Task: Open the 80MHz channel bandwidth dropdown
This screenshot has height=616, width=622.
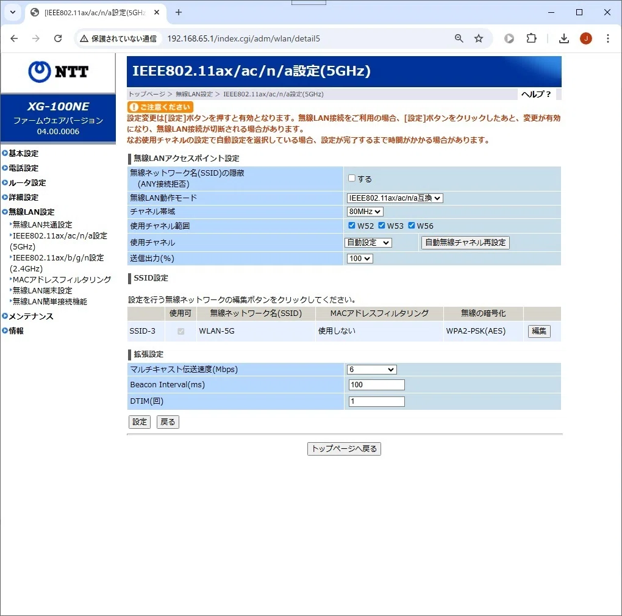Action: tap(365, 212)
